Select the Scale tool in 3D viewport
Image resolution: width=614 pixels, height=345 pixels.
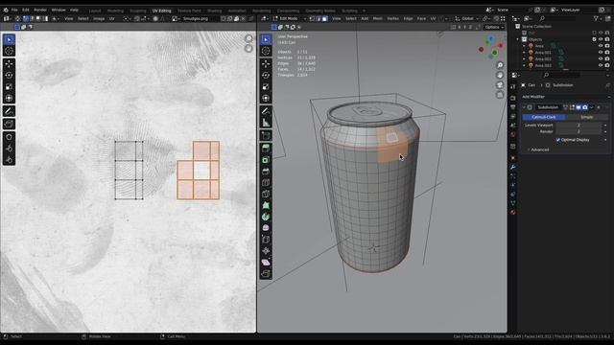coord(266,86)
